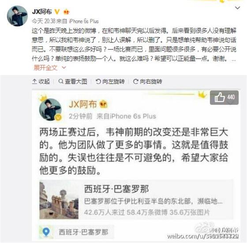Open the 西班牙·巴塞罗那 location card thumbnail
The width and height of the screenshot is (247, 243).
59,200
